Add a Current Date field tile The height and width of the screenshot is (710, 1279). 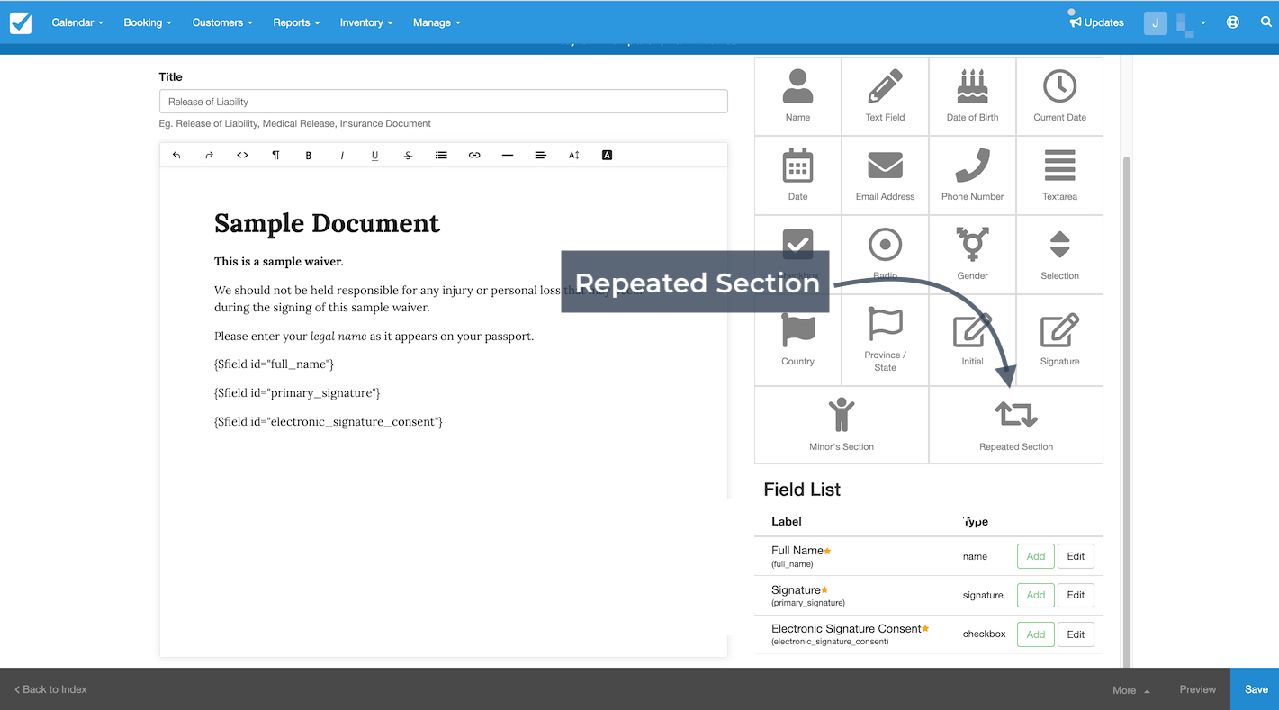point(1059,96)
